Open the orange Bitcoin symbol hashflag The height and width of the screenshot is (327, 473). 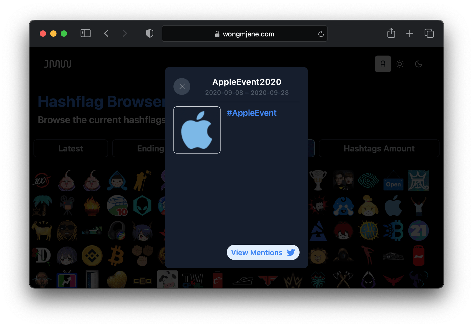coord(116,256)
